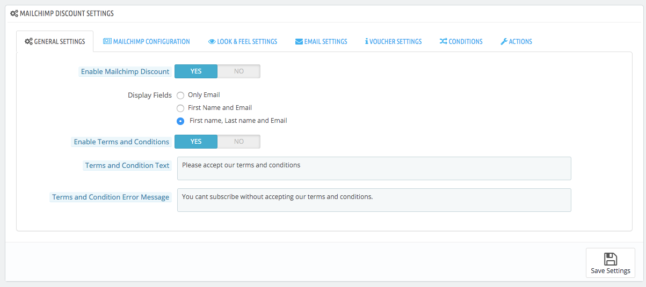Click the newspaper icon on Mailchimp Configuration tab

(107, 41)
